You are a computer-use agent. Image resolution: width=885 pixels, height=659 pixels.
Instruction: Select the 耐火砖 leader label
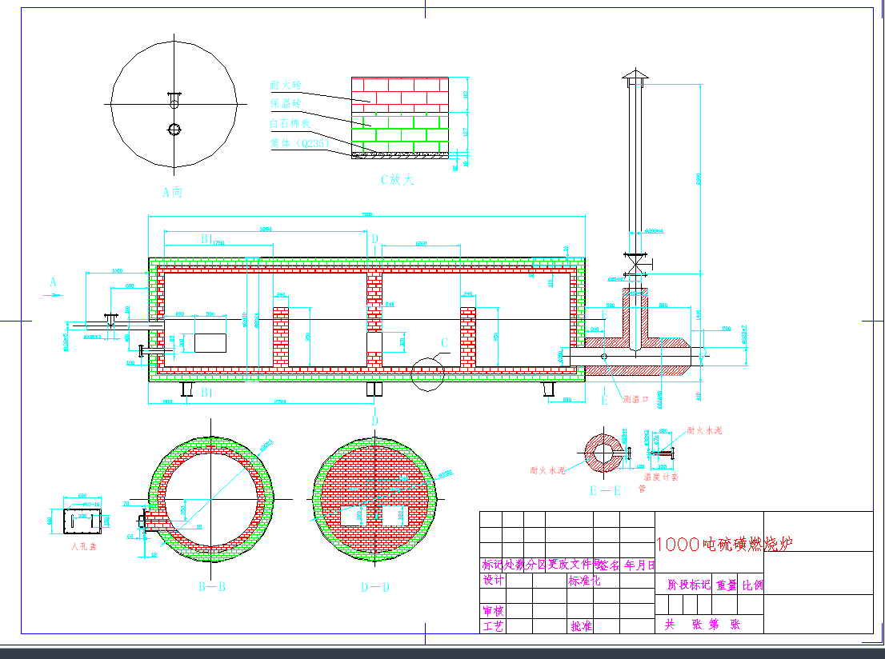point(285,85)
